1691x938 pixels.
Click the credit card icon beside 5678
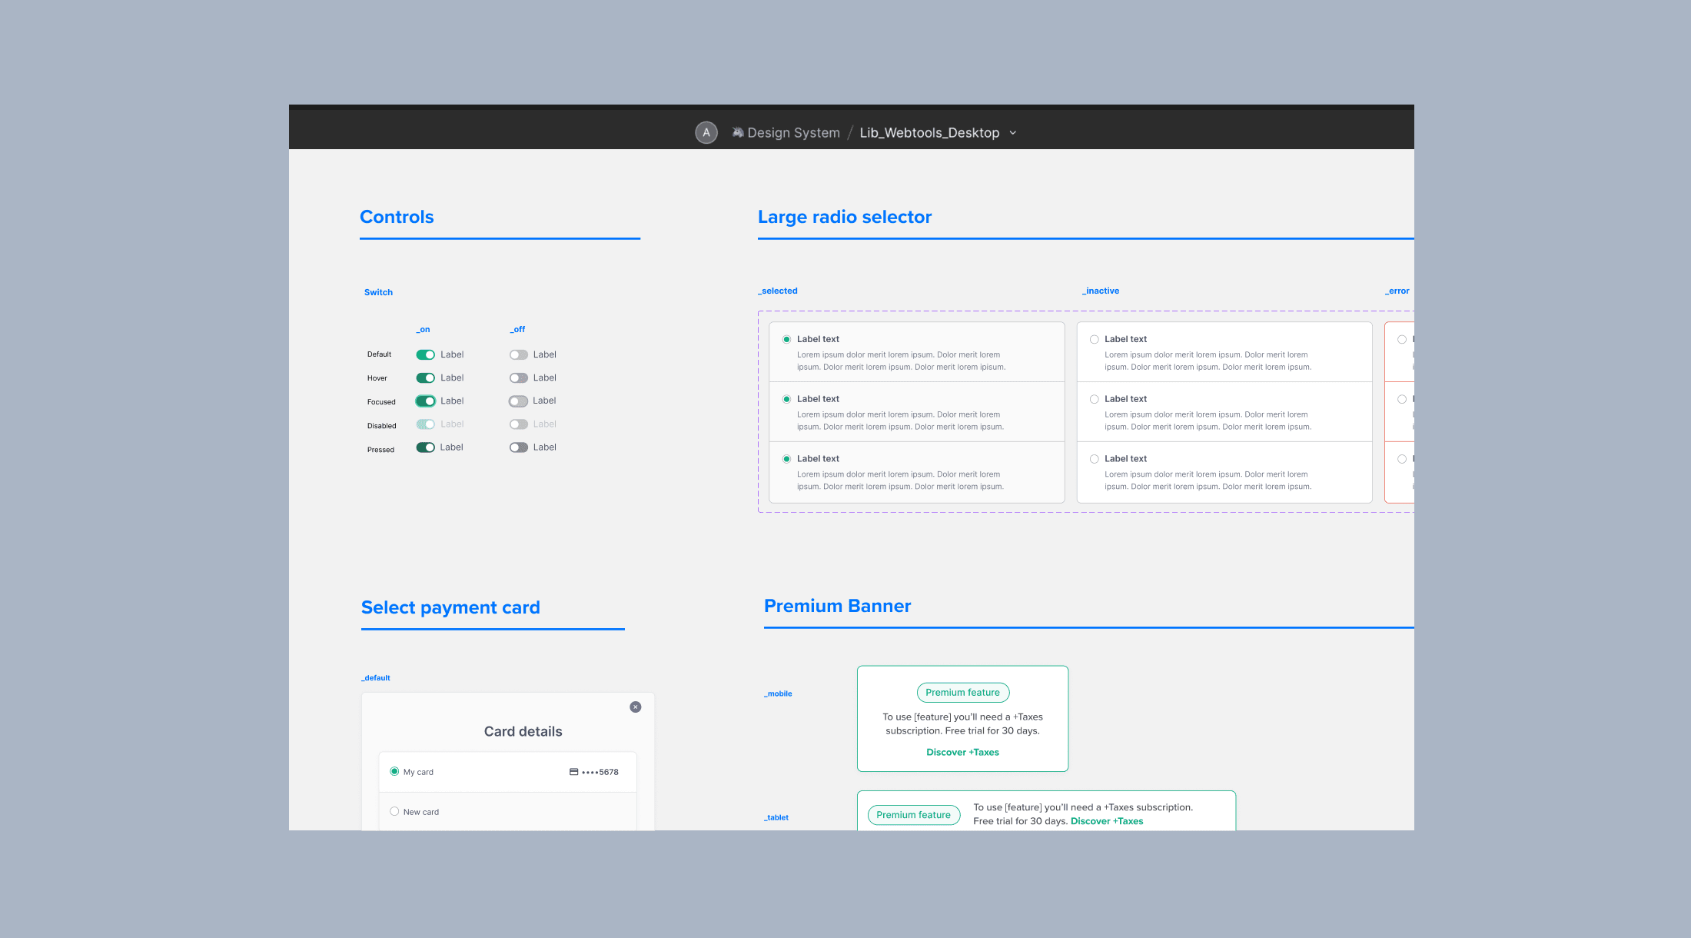click(573, 772)
